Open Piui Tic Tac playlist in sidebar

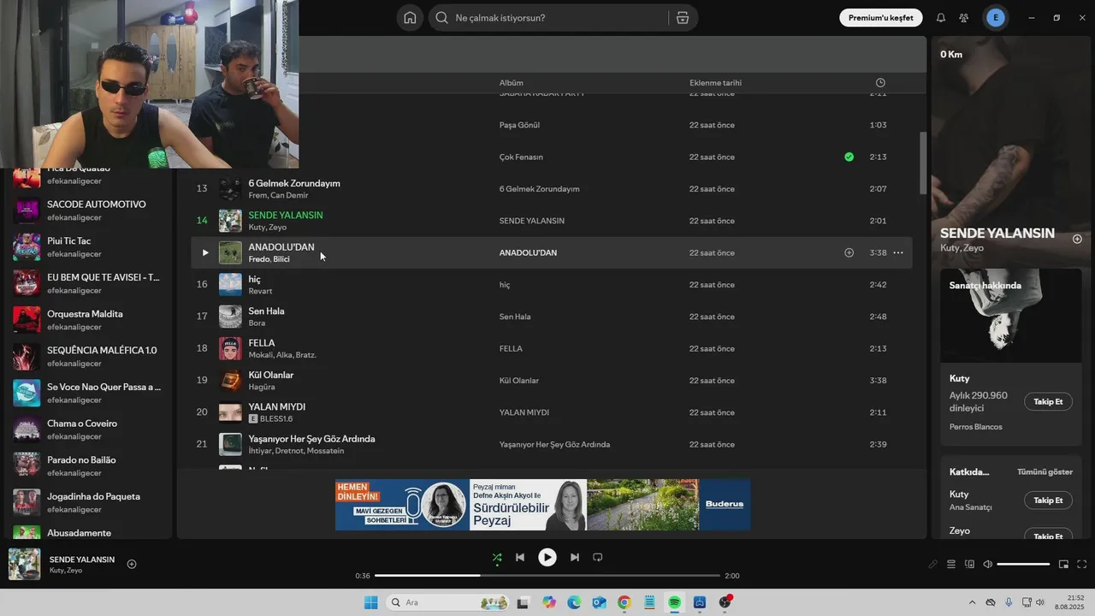click(x=90, y=247)
